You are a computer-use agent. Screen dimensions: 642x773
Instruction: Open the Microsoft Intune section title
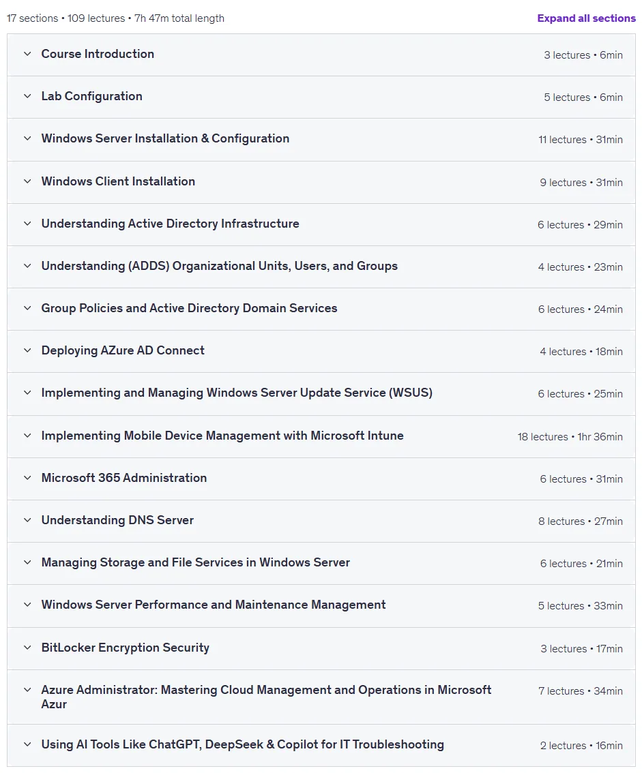pyautogui.click(x=222, y=436)
